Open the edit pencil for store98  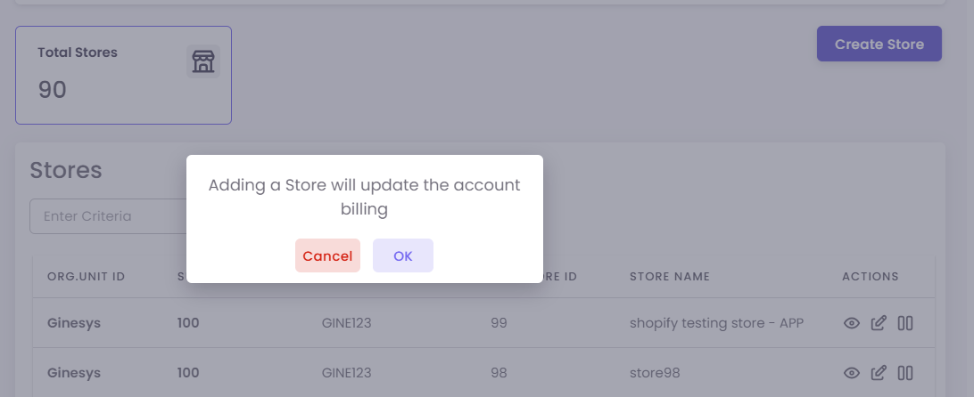(x=879, y=372)
